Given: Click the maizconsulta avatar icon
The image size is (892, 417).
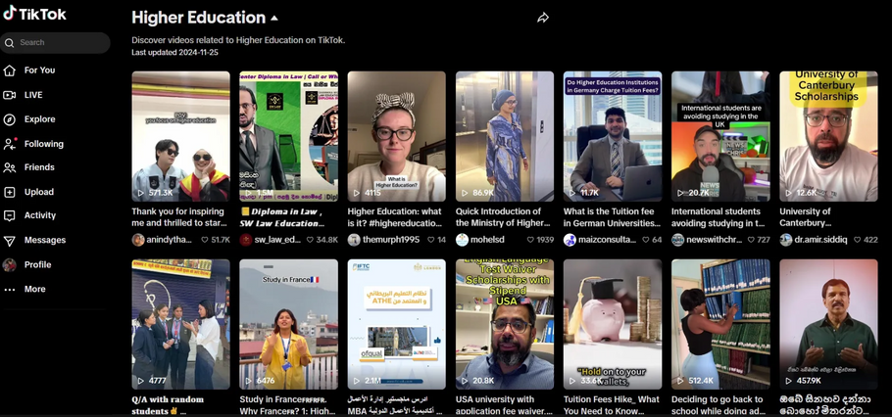Looking at the screenshot, I should 570,240.
